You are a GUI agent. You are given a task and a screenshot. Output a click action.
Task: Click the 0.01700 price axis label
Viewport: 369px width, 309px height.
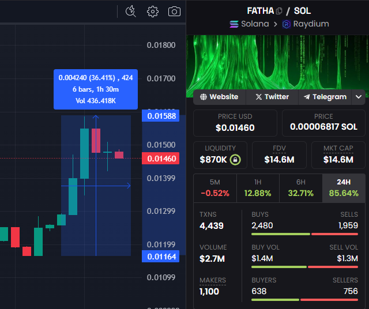tap(161, 78)
